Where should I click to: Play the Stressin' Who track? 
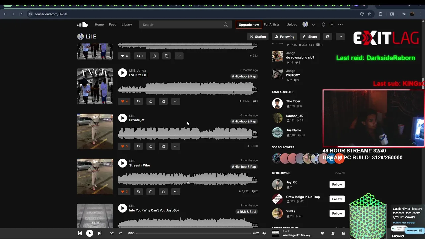pyautogui.click(x=122, y=163)
